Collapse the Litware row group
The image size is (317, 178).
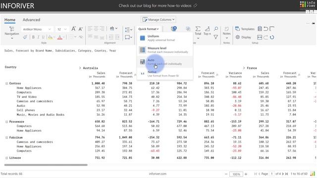(6, 158)
